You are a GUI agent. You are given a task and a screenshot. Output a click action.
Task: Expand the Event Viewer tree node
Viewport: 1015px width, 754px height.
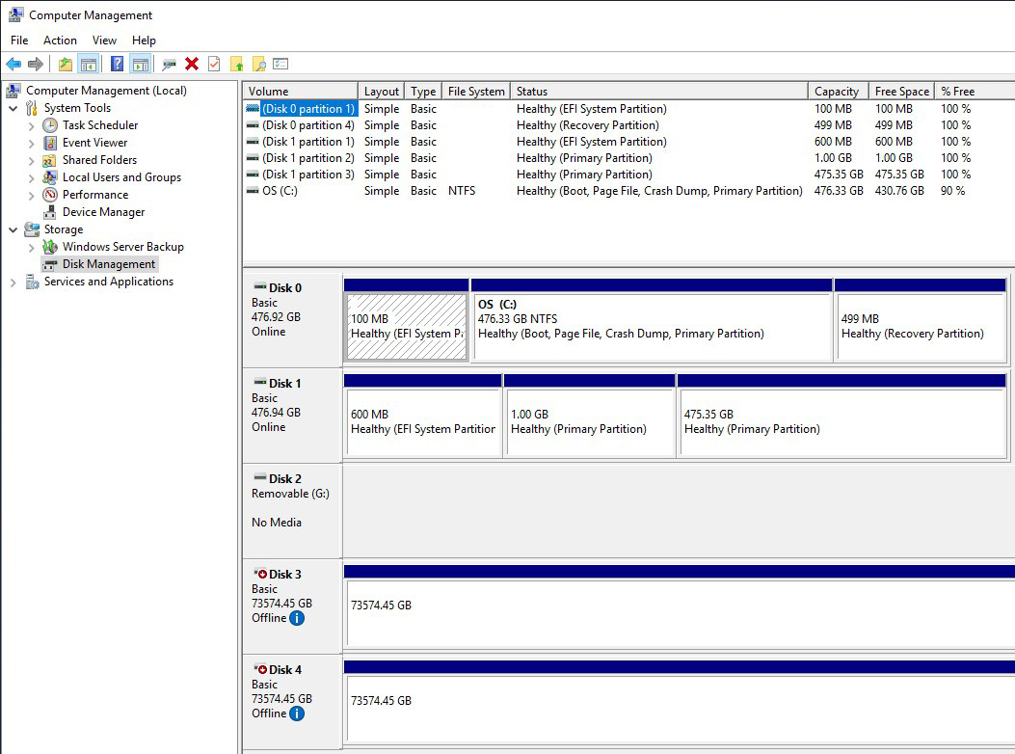pyautogui.click(x=32, y=143)
